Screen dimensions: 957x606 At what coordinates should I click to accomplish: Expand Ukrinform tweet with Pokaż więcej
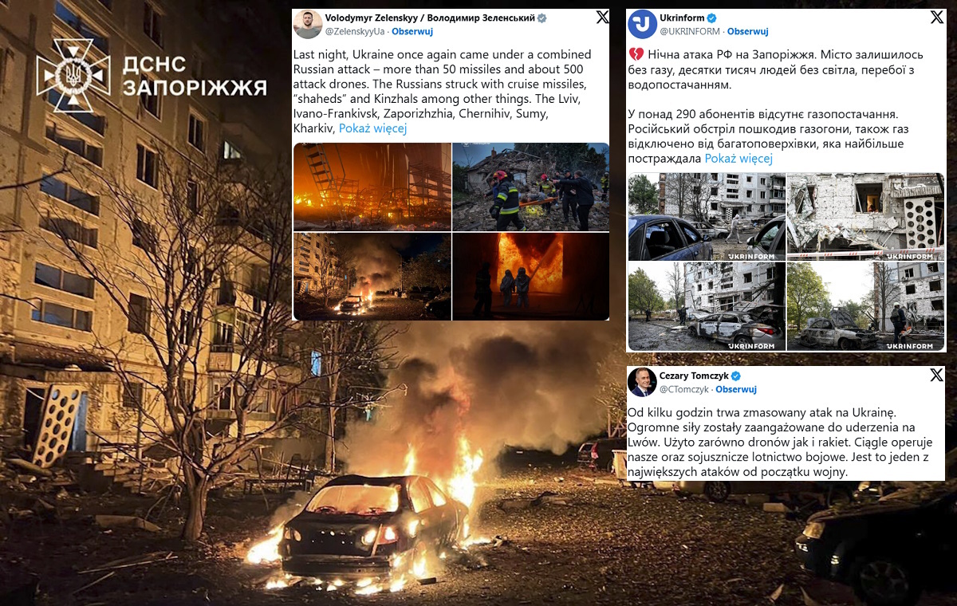coord(738,159)
